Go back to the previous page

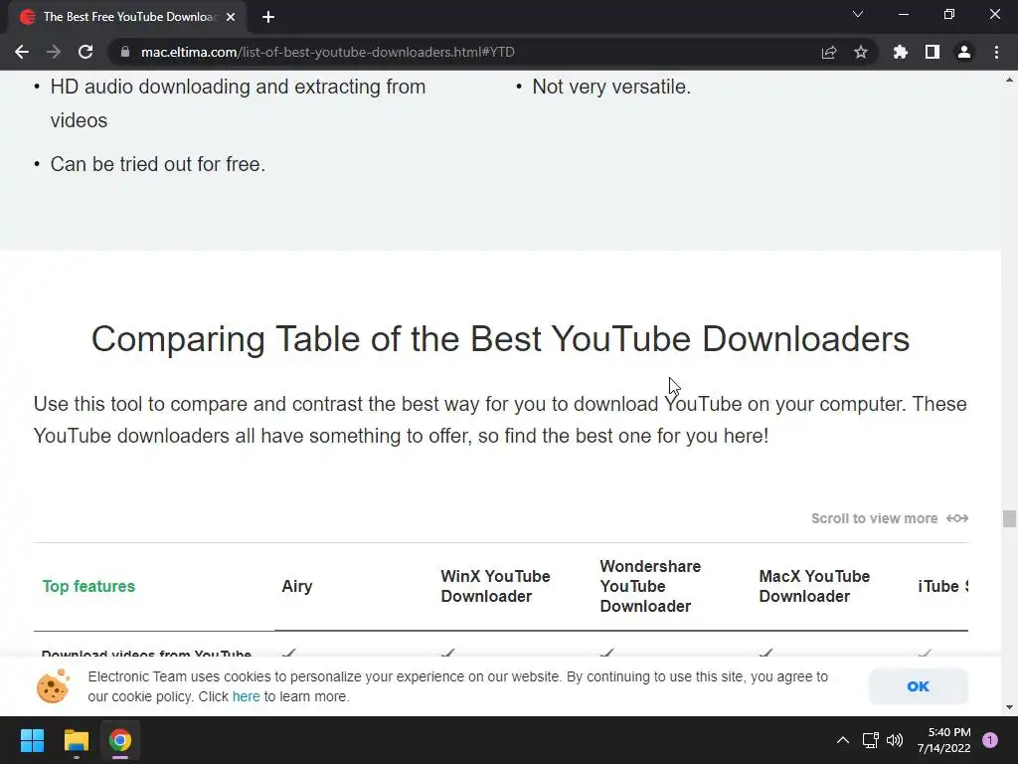[22, 52]
